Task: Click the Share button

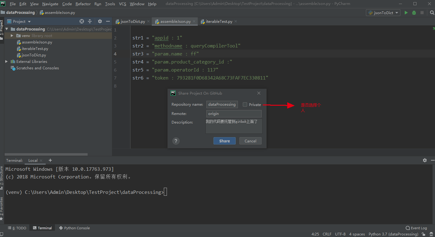Action: tap(225, 141)
